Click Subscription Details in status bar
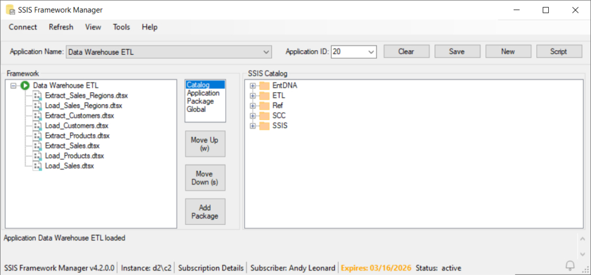Viewport: 591px width, 275px height. pos(210,268)
